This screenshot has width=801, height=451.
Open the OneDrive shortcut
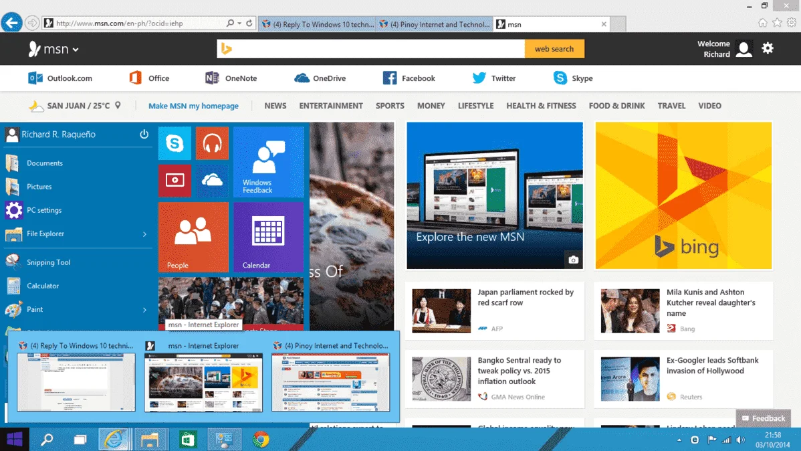[320, 78]
